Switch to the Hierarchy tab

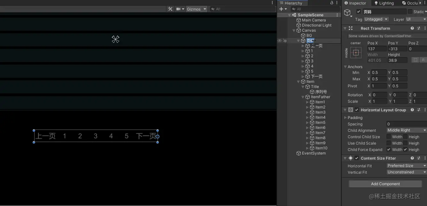click(291, 3)
